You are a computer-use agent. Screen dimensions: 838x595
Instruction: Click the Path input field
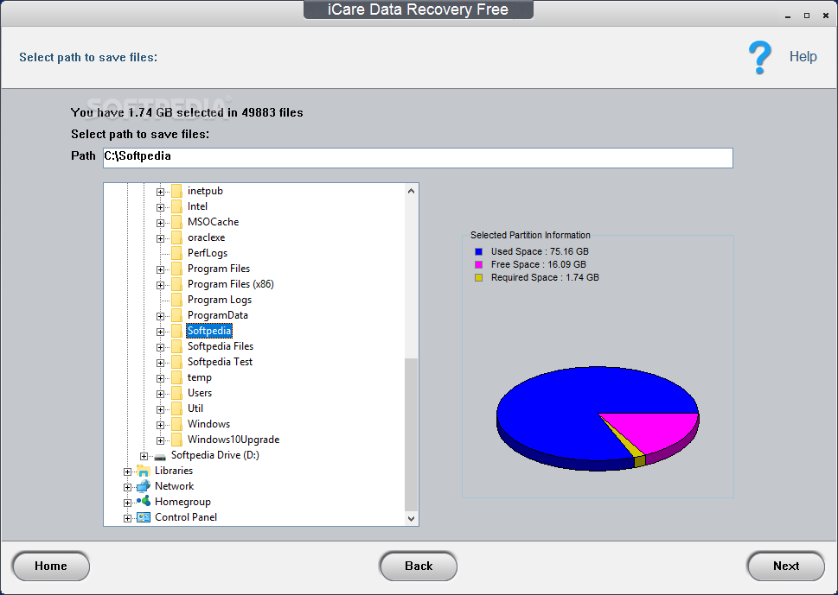418,158
